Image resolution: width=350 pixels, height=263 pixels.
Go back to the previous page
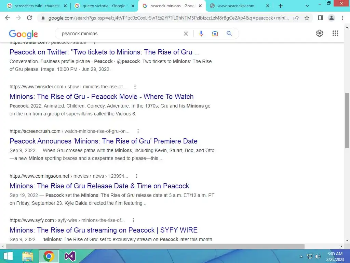coord(8,18)
